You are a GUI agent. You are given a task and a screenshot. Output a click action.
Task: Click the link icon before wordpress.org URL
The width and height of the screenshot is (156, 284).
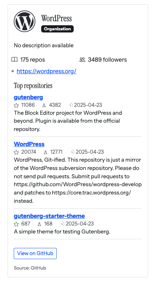13,71
